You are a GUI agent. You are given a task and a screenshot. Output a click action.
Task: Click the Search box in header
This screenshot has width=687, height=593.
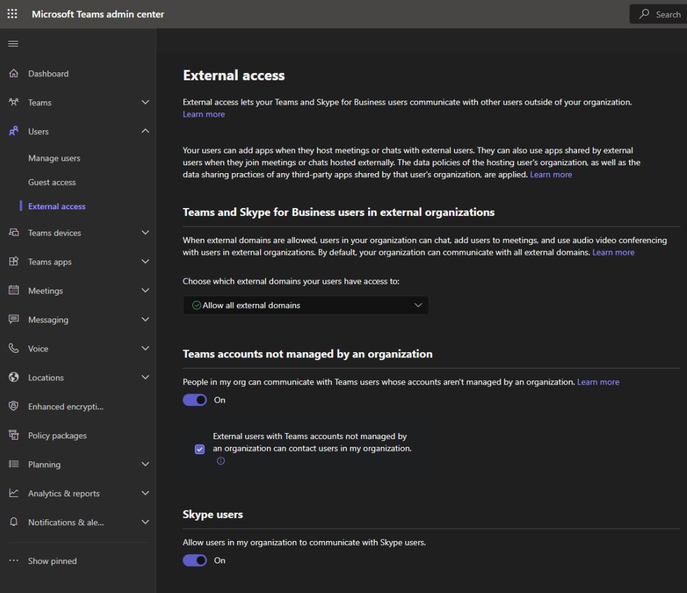tap(658, 14)
